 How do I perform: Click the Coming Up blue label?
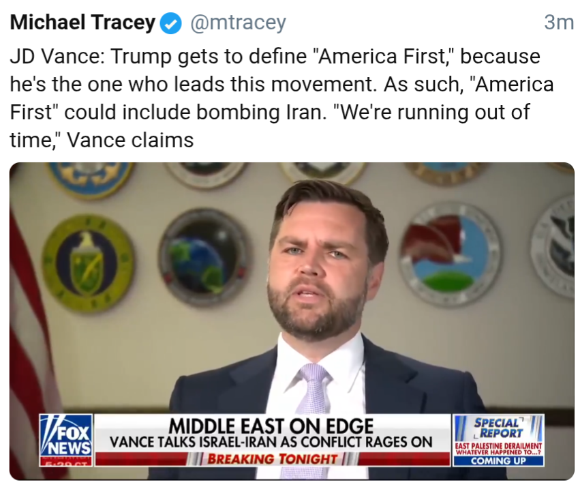click(x=498, y=461)
